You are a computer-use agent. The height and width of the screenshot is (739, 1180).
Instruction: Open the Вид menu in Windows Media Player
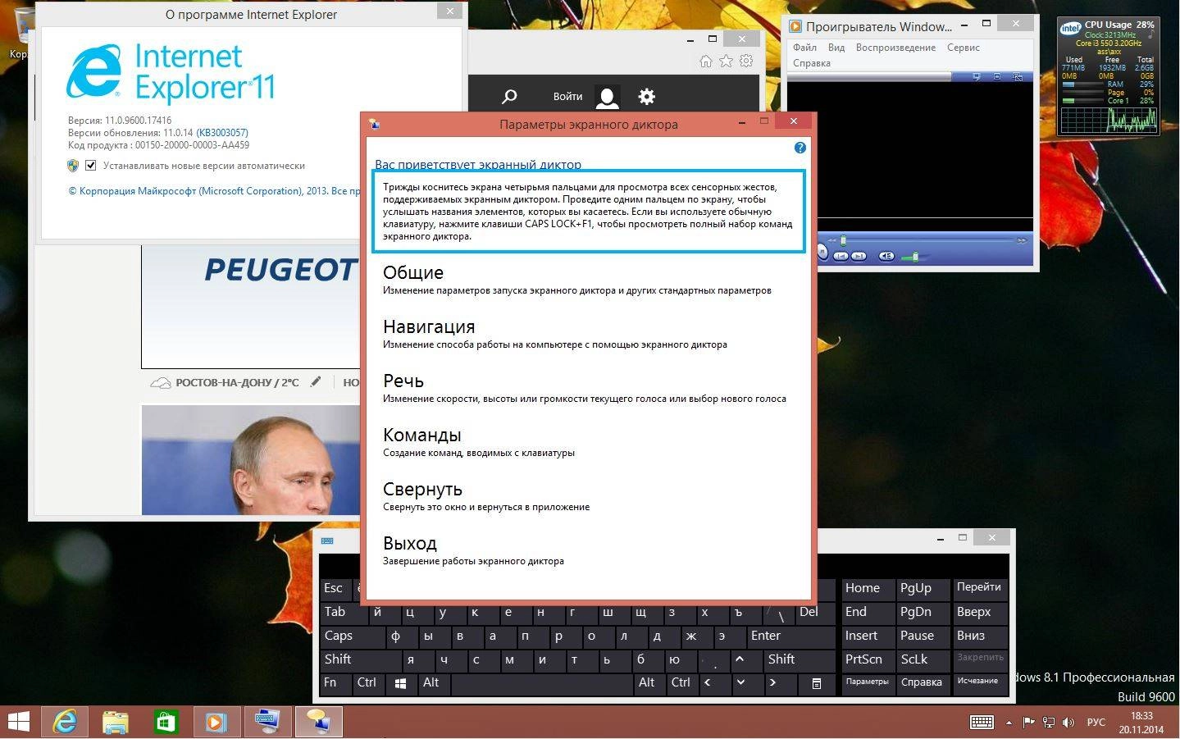pyautogui.click(x=836, y=48)
